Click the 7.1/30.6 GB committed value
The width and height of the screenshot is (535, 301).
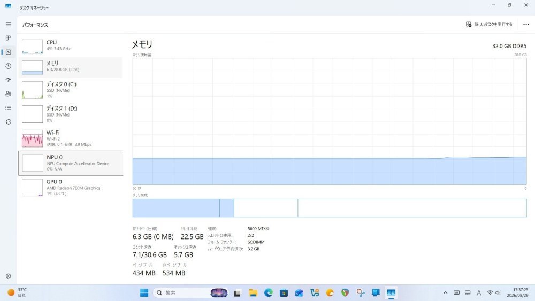(150, 254)
